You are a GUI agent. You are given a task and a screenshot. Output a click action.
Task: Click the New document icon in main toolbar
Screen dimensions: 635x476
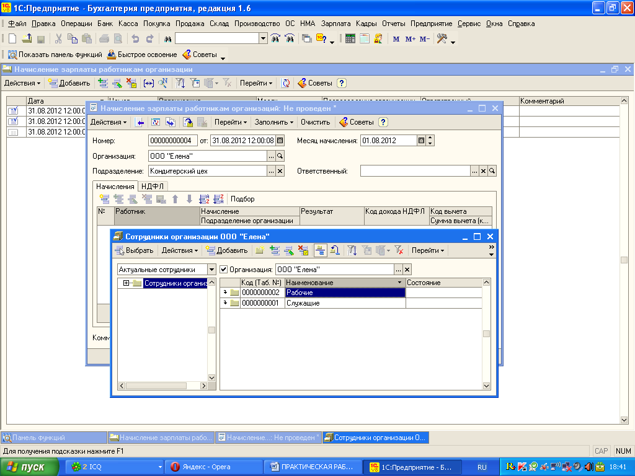tap(12, 39)
